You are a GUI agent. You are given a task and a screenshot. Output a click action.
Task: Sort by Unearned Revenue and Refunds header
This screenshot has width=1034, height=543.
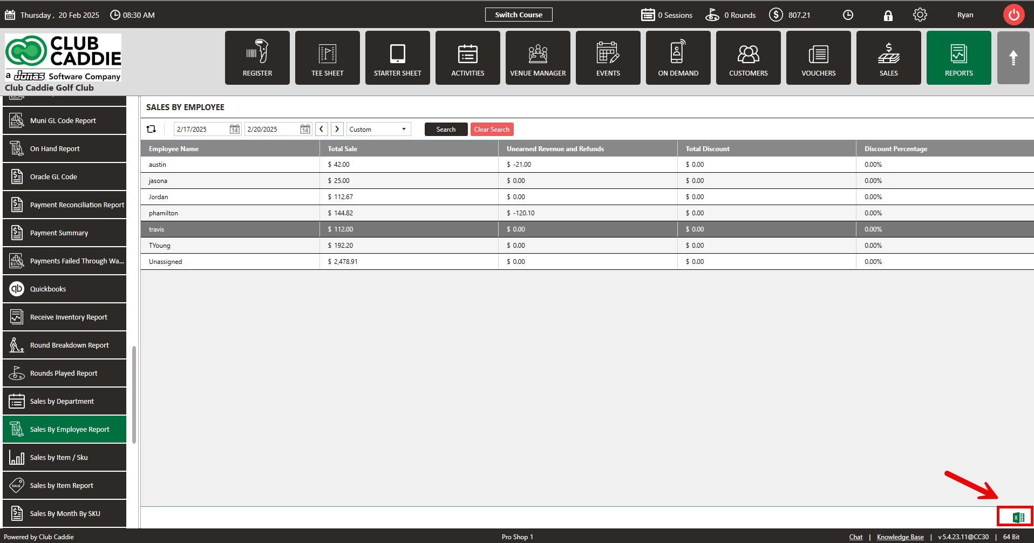pyautogui.click(x=588, y=148)
